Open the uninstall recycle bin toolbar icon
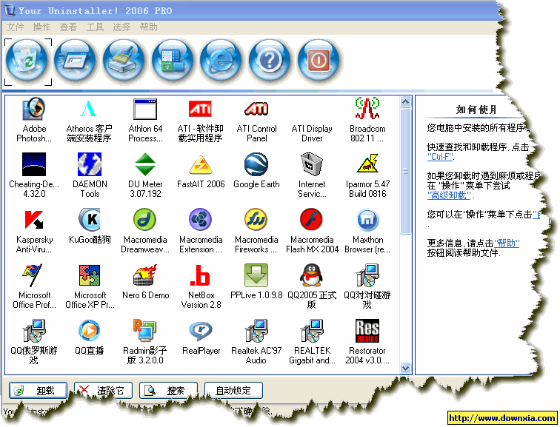The image size is (560, 427). (27, 61)
